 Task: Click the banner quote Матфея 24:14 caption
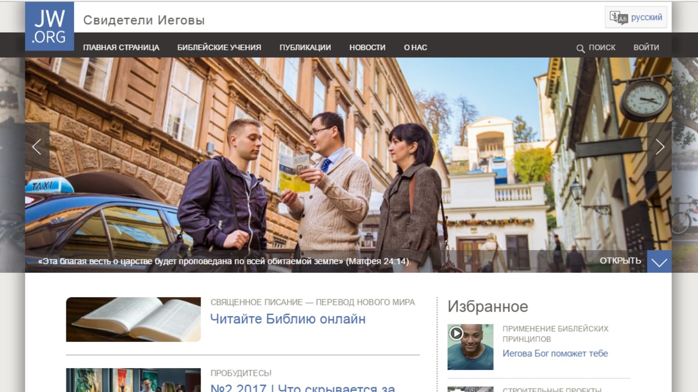point(224,261)
